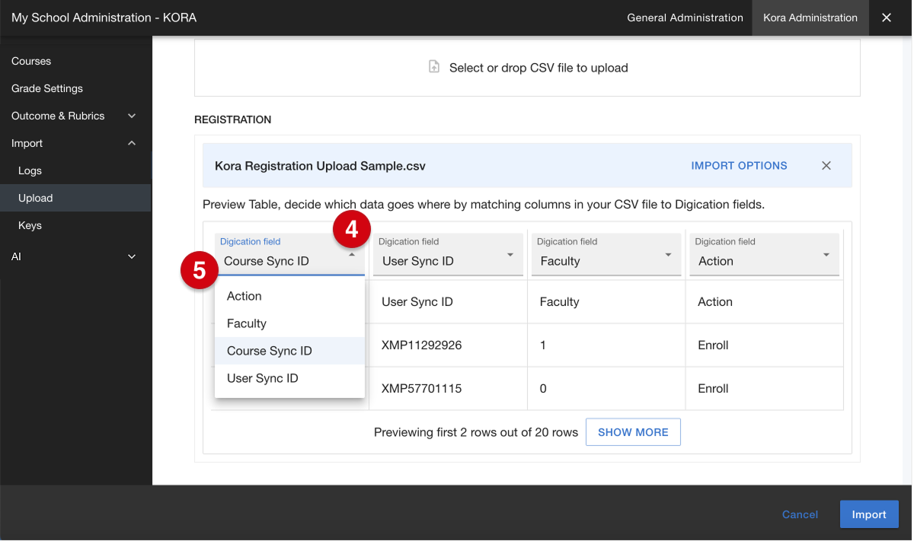
Task: Click the Faculty header row cell
Action: pos(606,302)
